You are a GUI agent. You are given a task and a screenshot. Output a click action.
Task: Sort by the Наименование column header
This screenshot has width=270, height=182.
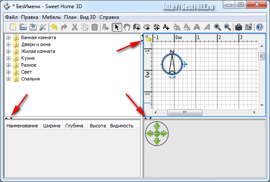(x=22, y=126)
